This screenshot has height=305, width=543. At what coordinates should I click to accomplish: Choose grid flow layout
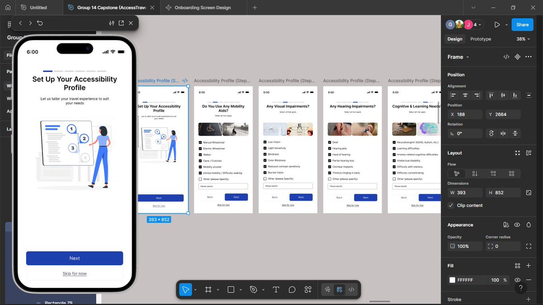[511, 174]
